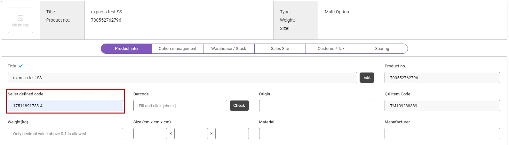This screenshot has height=145, width=509.
Task: Switch to the Sharing tab
Action: click(382, 49)
